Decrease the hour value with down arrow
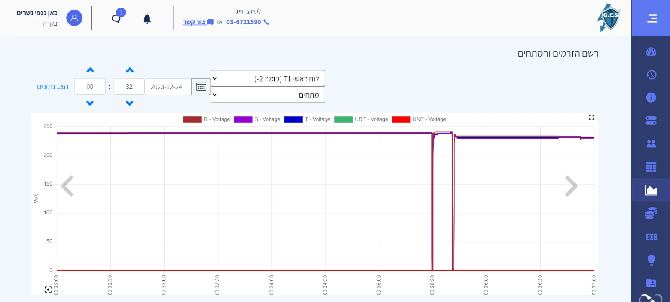Image resolution: width=670 pixels, height=302 pixels. pyautogui.click(x=90, y=103)
